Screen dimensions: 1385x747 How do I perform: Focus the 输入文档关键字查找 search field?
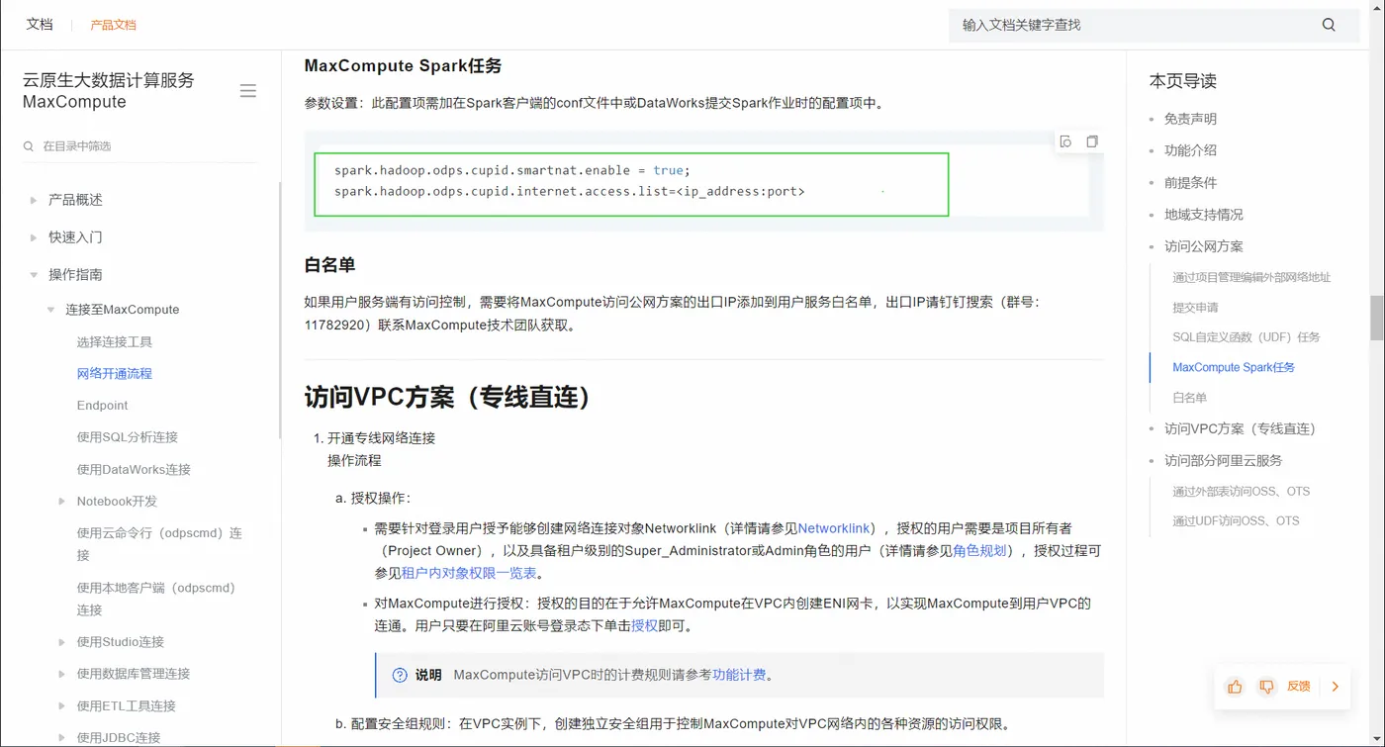pyautogui.click(x=1134, y=25)
